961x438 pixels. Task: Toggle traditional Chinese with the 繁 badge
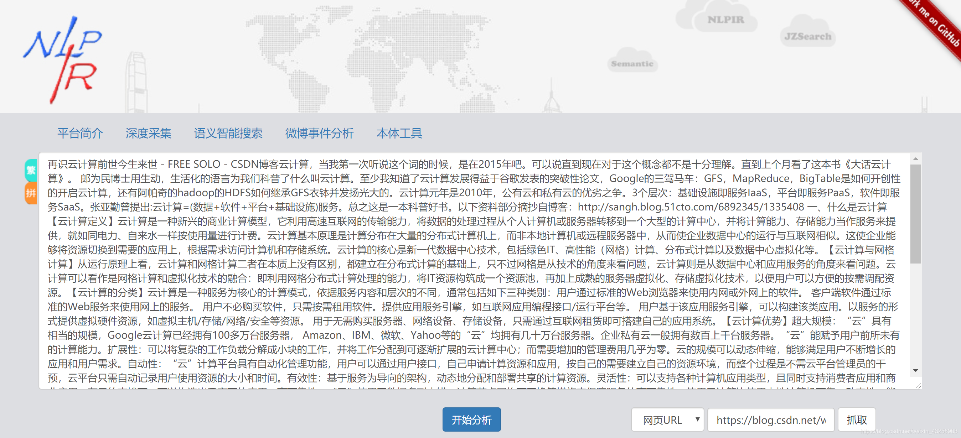pos(31,170)
